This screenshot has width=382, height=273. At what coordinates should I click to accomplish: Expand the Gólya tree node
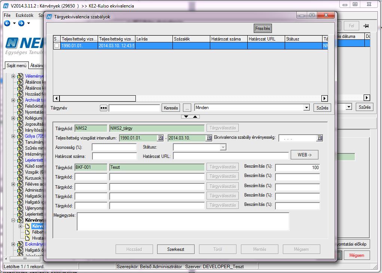13,136
